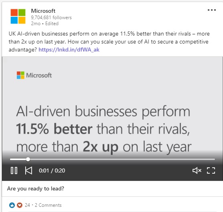Viewport: 223px width, 212px height.
Task: Open the Microsoft company name link
Action: pos(43,11)
